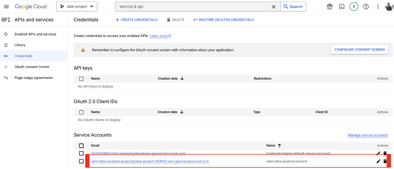The width and height of the screenshot is (394, 169).
Task: Follow the Manage service accounts link
Action: (368, 135)
